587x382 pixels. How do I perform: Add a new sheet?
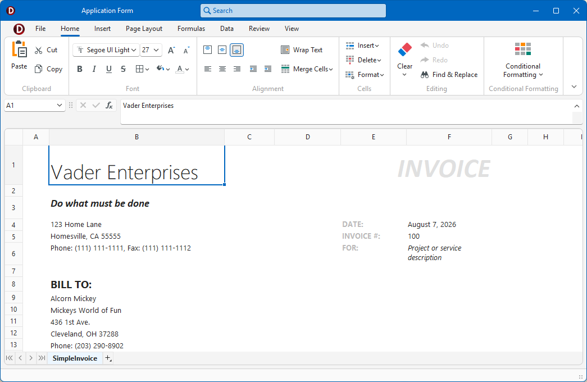coord(108,358)
